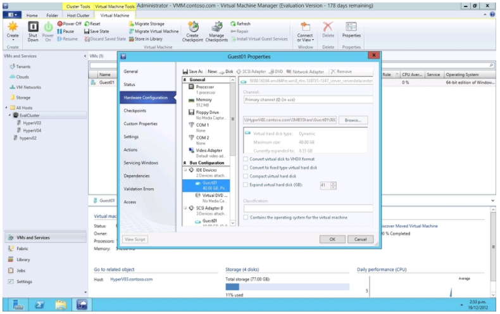Collapse the General hardware section
Viewport: 500px width, 314px height.
(x=185, y=80)
